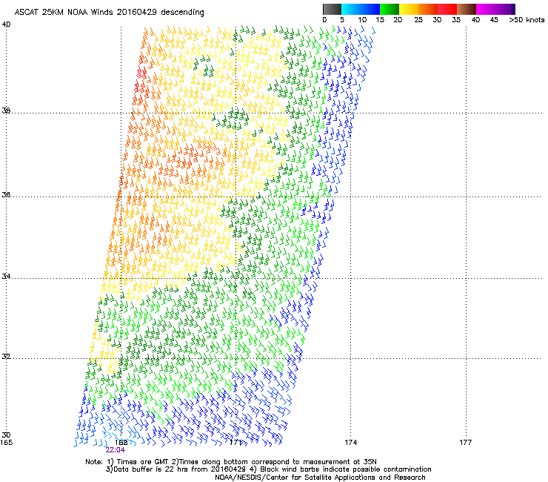This screenshot has width=548, height=482.
Task: Click the latitude axis label 36
Action: click(6, 194)
